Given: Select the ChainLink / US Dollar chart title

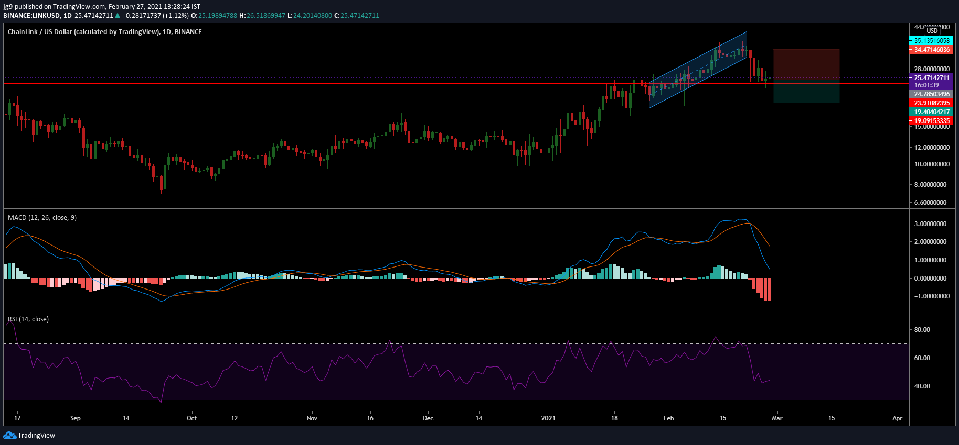Looking at the screenshot, I should [x=105, y=32].
